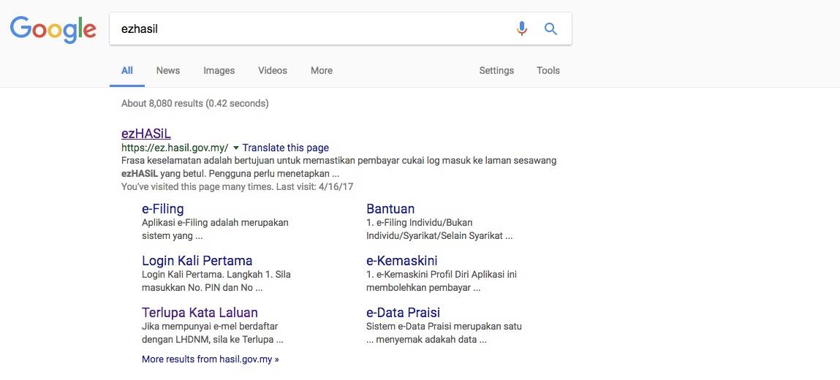The width and height of the screenshot is (840, 380).
Task: Click 'Aplikasi e-Filing adalah merupakan' description
Action: [x=216, y=222]
